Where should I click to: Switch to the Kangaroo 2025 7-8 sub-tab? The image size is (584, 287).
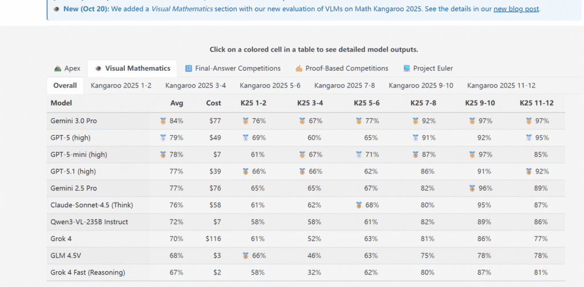(x=344, y=86)
